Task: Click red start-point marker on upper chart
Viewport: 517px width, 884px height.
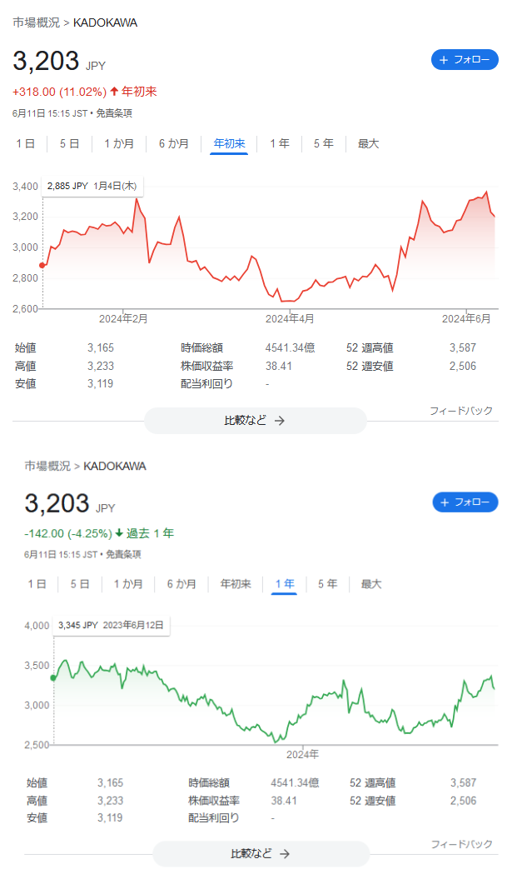Action: (x=42, y=265)
